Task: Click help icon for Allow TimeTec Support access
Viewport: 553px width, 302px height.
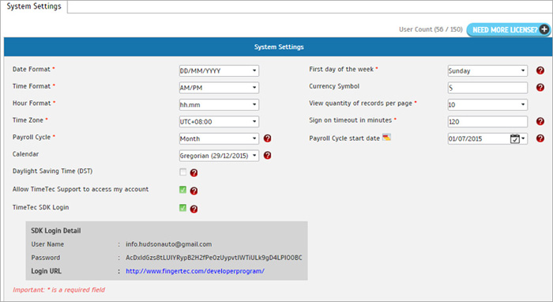Action: [x=194, y=191]
